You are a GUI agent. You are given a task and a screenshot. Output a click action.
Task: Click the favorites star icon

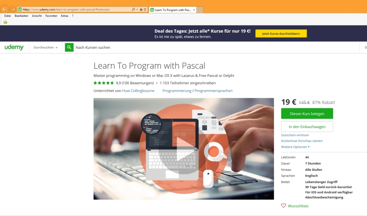pos(5,22)
